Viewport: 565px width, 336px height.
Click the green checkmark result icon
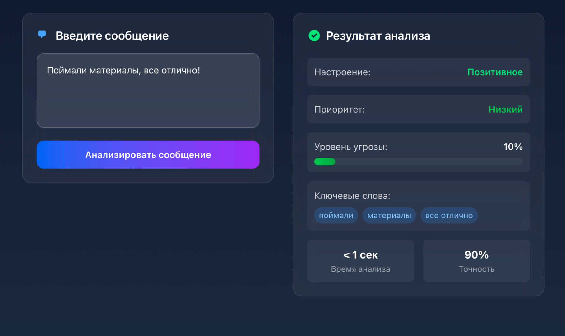[x=314, y=36]
